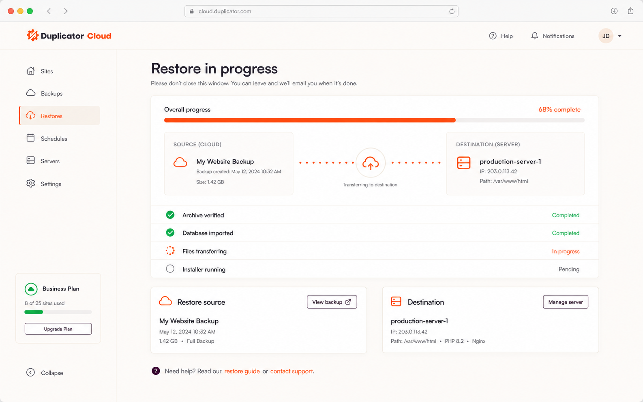Click the Business Plan green cloud badge
643x402 pixels.
31,289
